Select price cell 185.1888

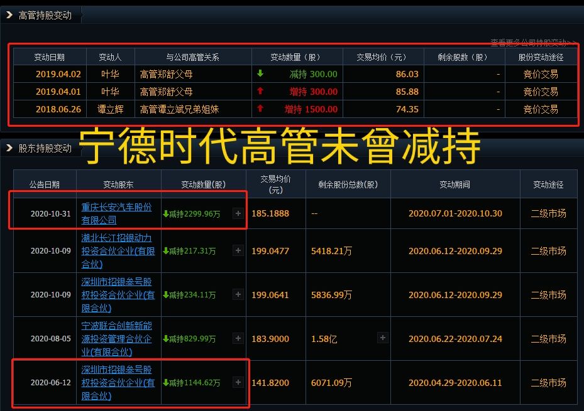270,213
